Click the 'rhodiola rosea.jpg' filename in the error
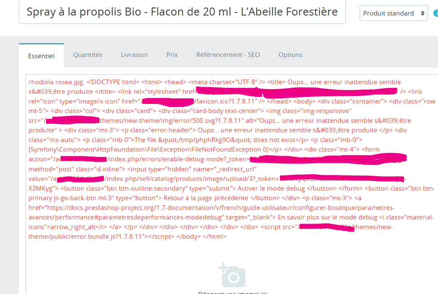This screenshot has height=294, width=438. (56, 82)
